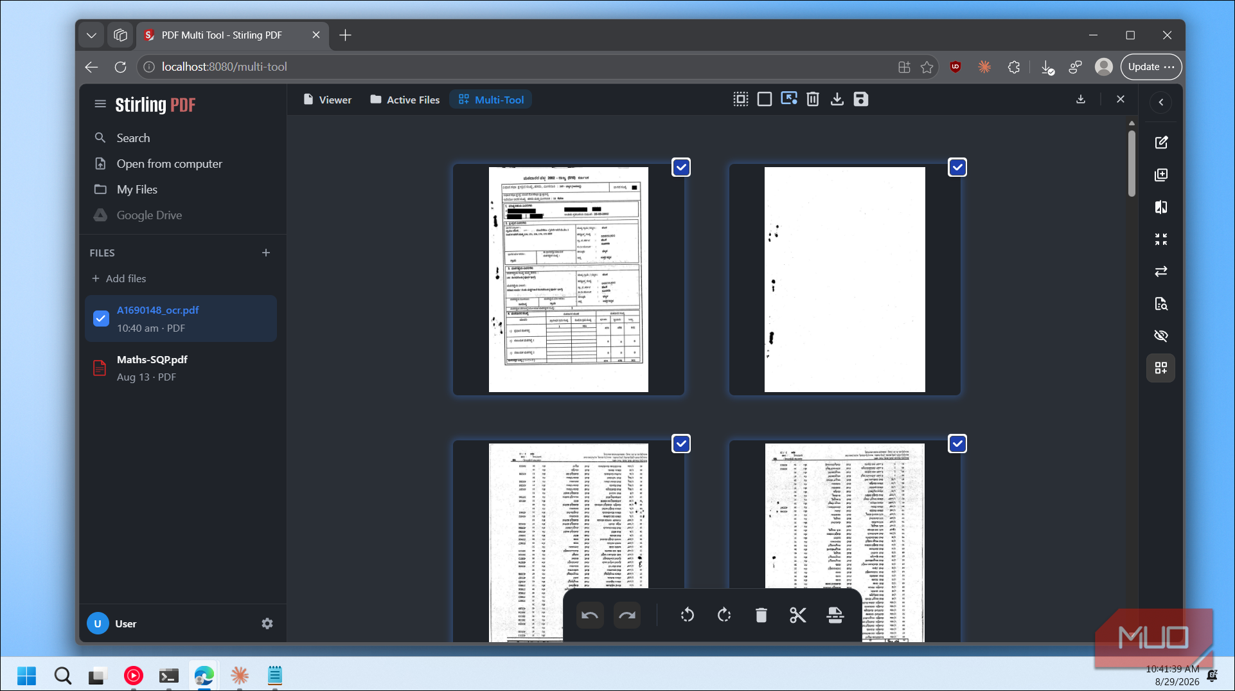Select A1690148_ocr.pdf file name
This screenshot has width=1235, height=691.
pos(157,310)
